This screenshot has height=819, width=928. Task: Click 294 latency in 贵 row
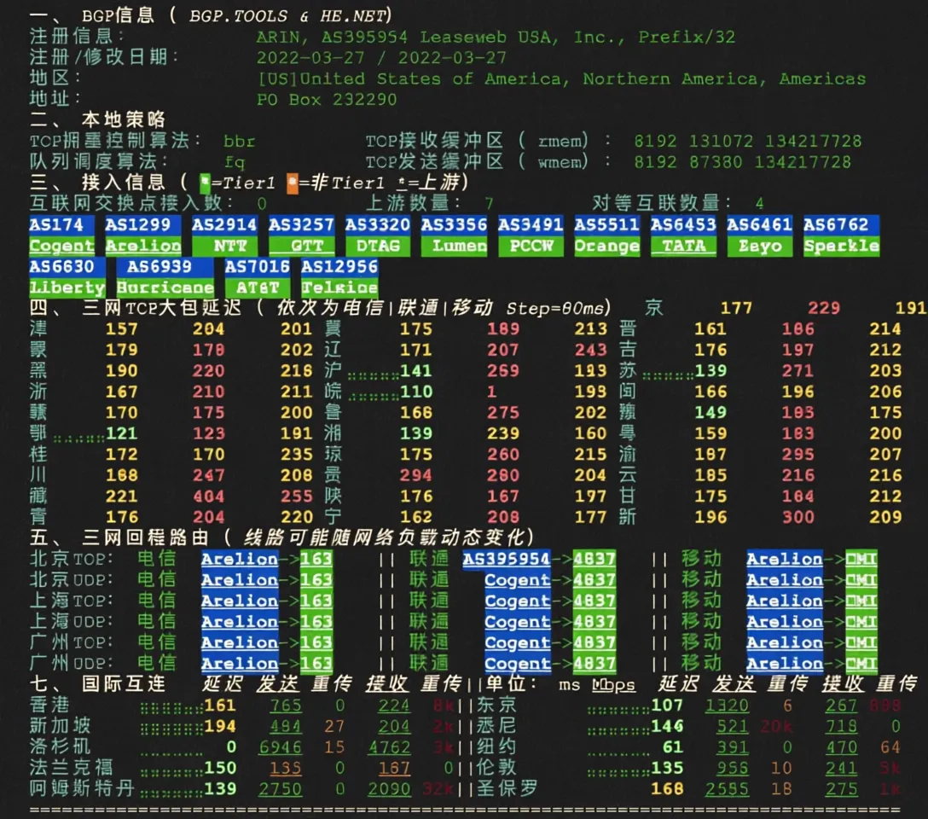416,475
